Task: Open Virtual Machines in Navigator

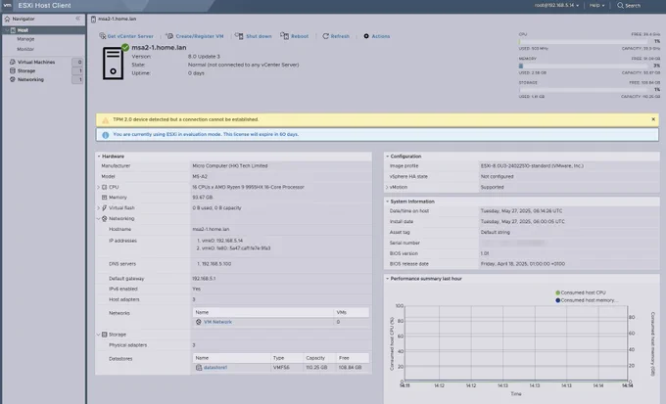Action: pyautogui.click(x=36, y=62)
